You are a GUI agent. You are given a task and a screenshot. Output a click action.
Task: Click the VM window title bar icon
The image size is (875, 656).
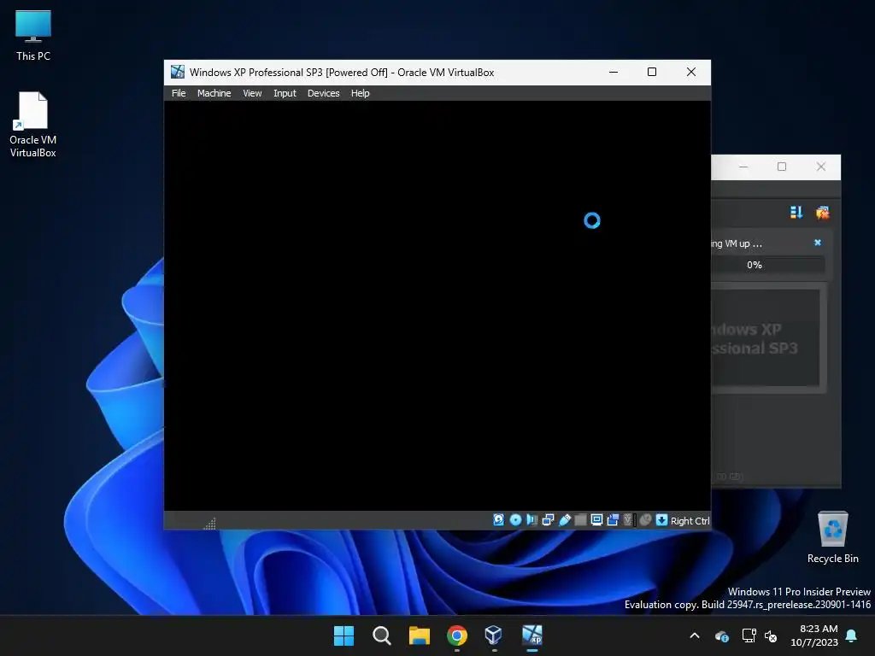click(x=178, y=72)
